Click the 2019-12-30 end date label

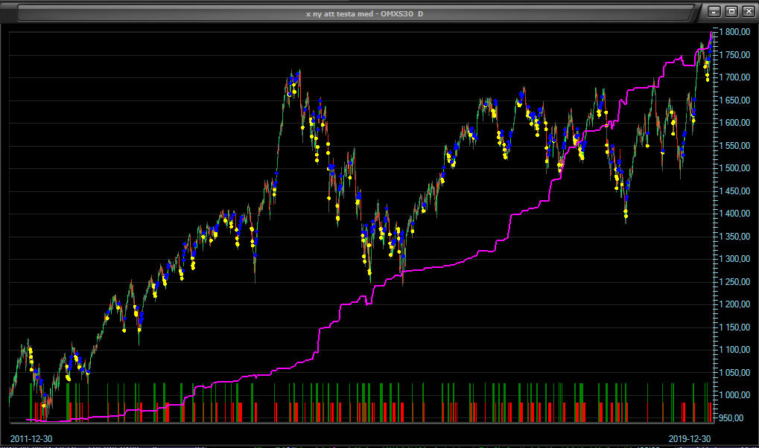click(690, 438)
